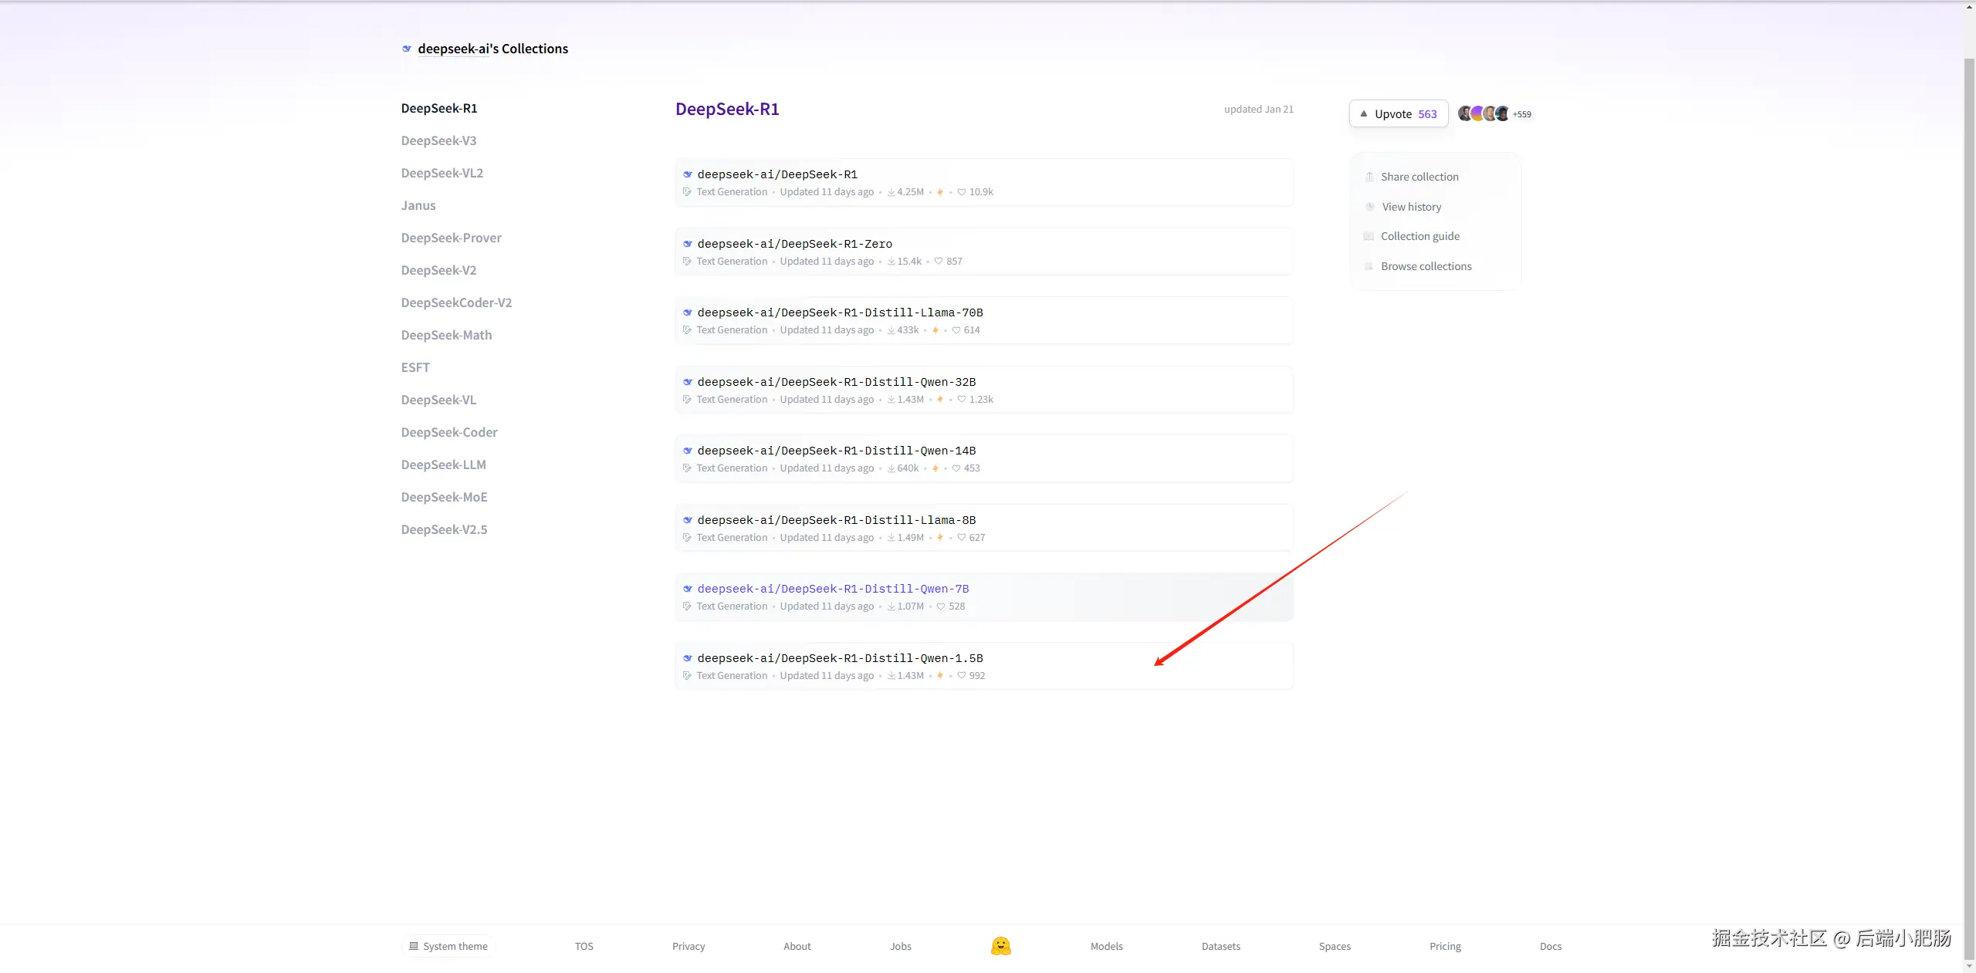Select Janus collection from sidebar

point(418,205)
